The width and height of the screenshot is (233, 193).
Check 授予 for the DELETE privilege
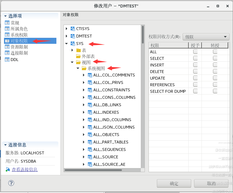(x=195, y=71)
